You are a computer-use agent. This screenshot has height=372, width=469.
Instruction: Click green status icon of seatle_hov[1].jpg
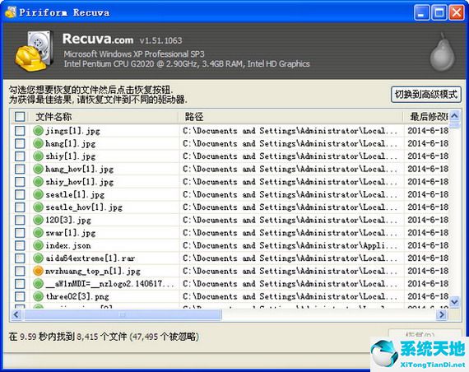(39, 207)
